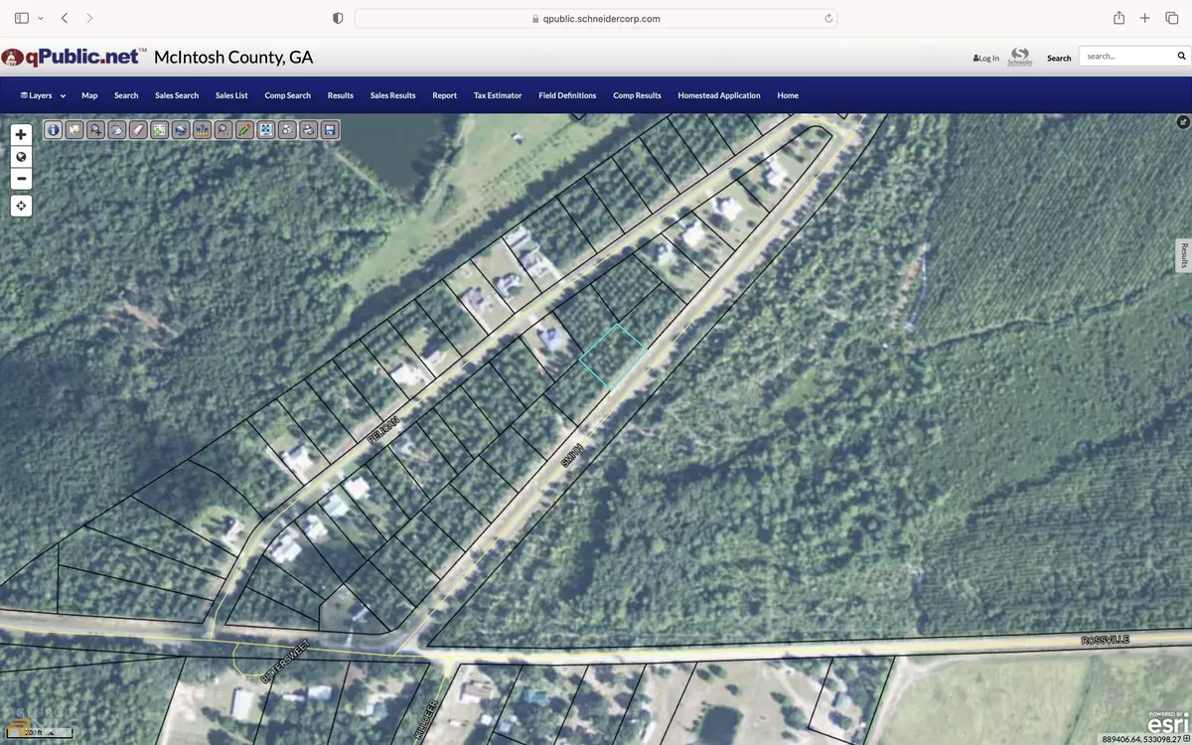Image resolution: width=1192 pixels, height=745 pixels.
Task: Save the map with floppy icon
Action: pos(331,129)
